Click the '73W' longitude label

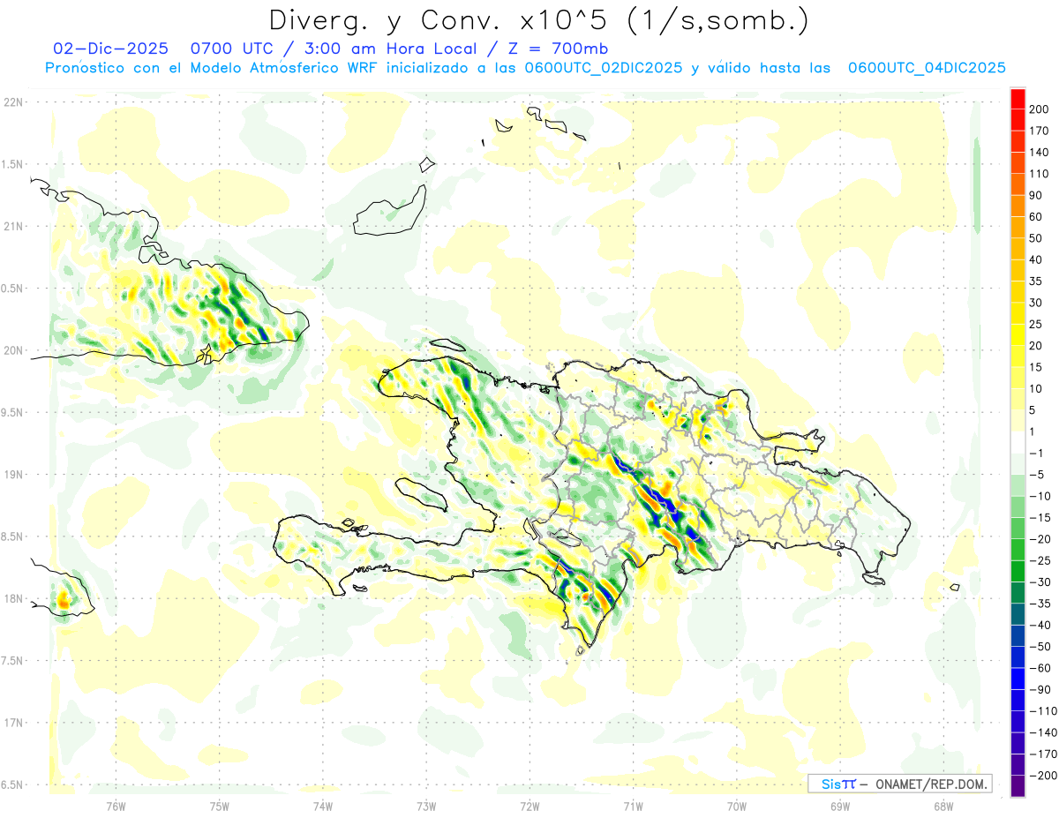click(426, 807)
